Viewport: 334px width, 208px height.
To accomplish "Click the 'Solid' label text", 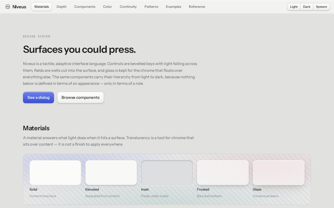I will 33,190.
